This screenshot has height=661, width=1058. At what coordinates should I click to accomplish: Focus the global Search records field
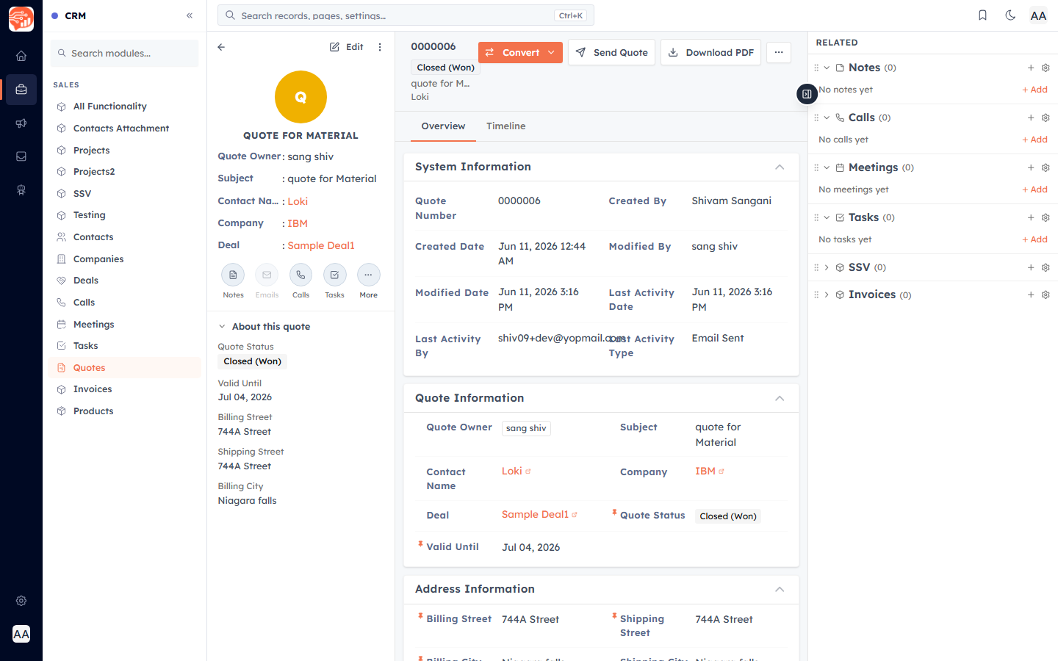[x=406, y=15]
